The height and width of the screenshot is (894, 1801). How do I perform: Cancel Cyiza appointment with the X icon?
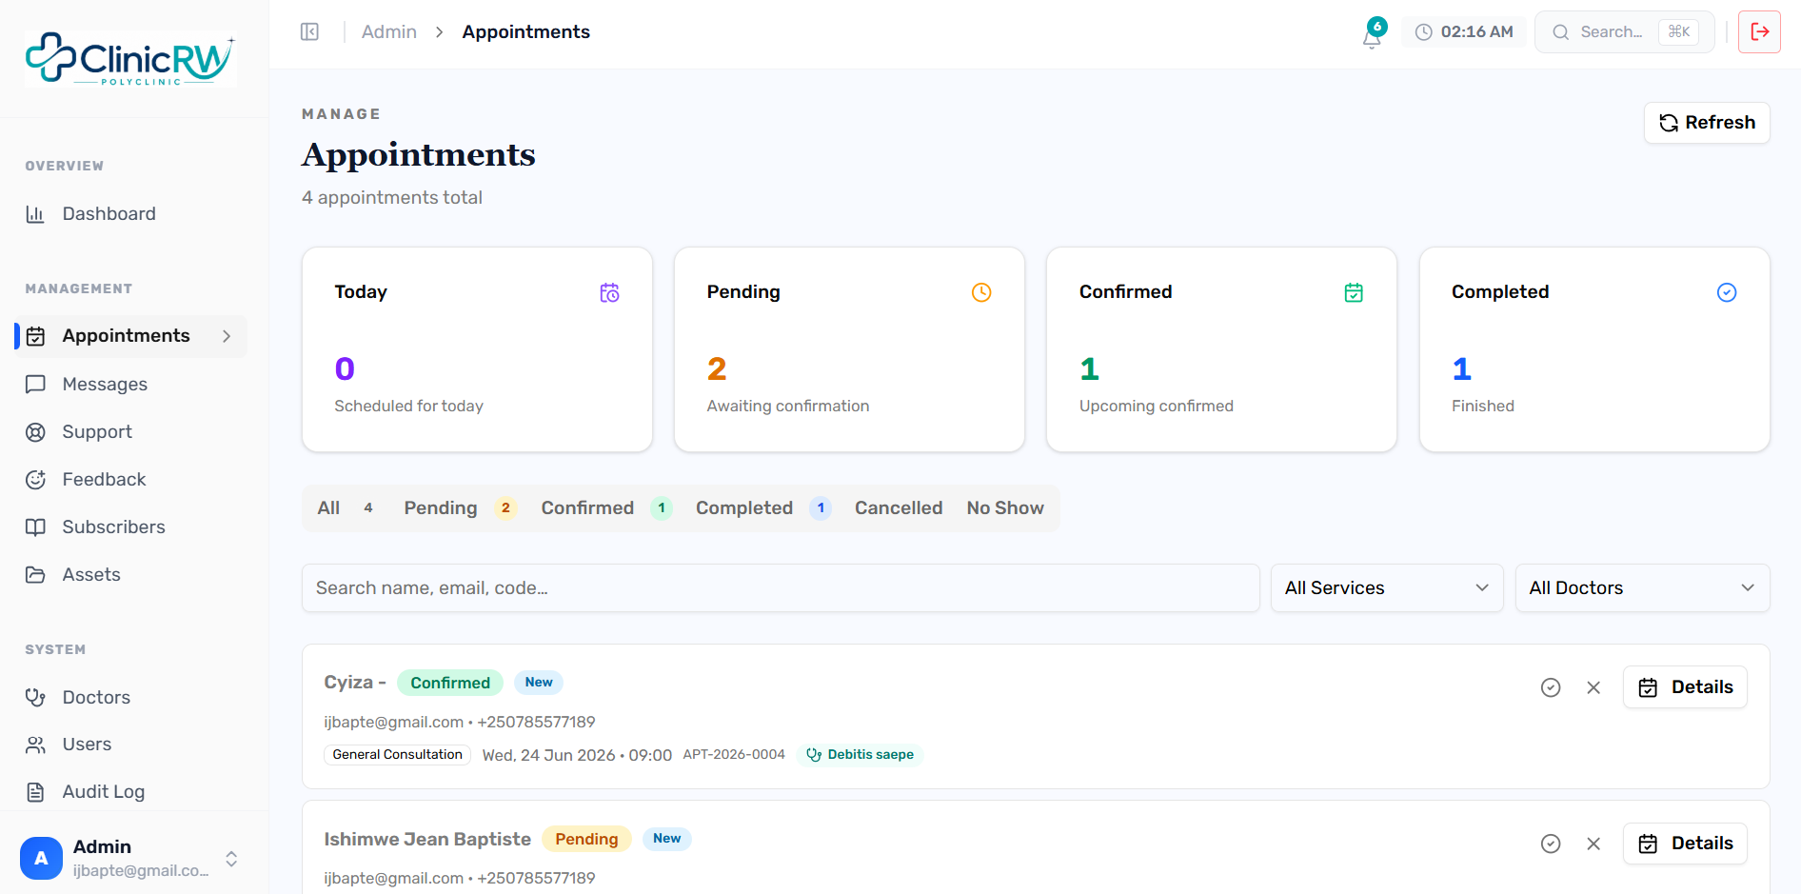click(x=1593, y=687)
